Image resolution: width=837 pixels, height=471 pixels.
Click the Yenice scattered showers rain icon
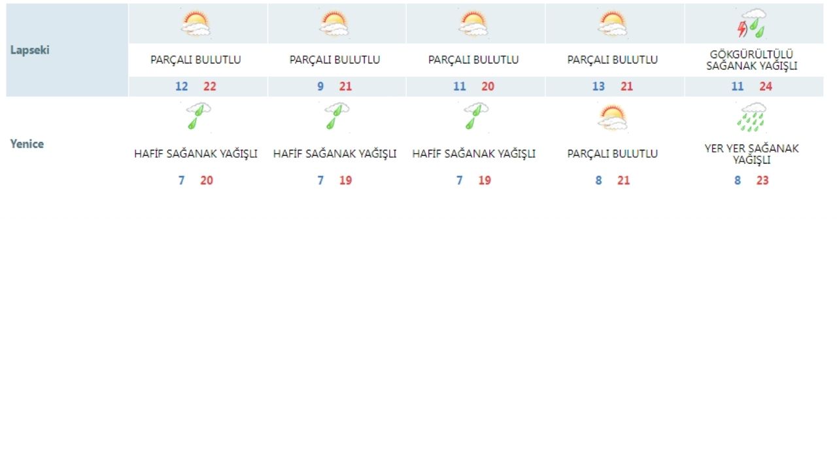pyautogui.click(x=754, y=117)
